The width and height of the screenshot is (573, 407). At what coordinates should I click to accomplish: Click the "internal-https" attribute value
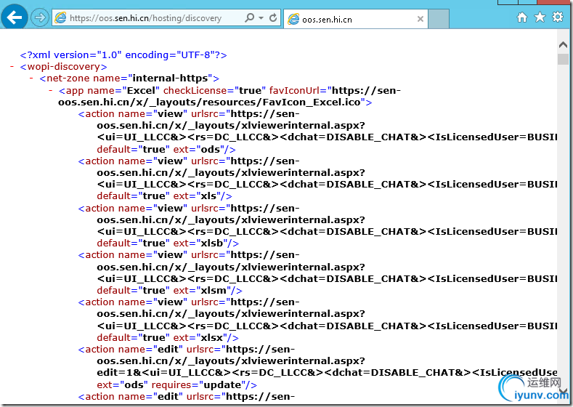pyautogui.click(x=171, y=78)
